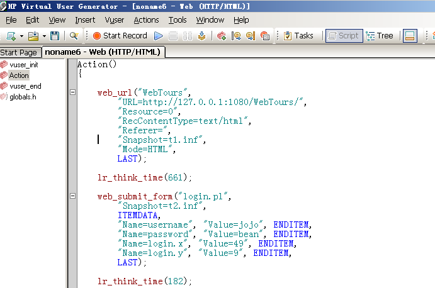Select Action in the action tree
This screenshot has width=435, height=288.
pyautogui.click(x=19, y=75)
